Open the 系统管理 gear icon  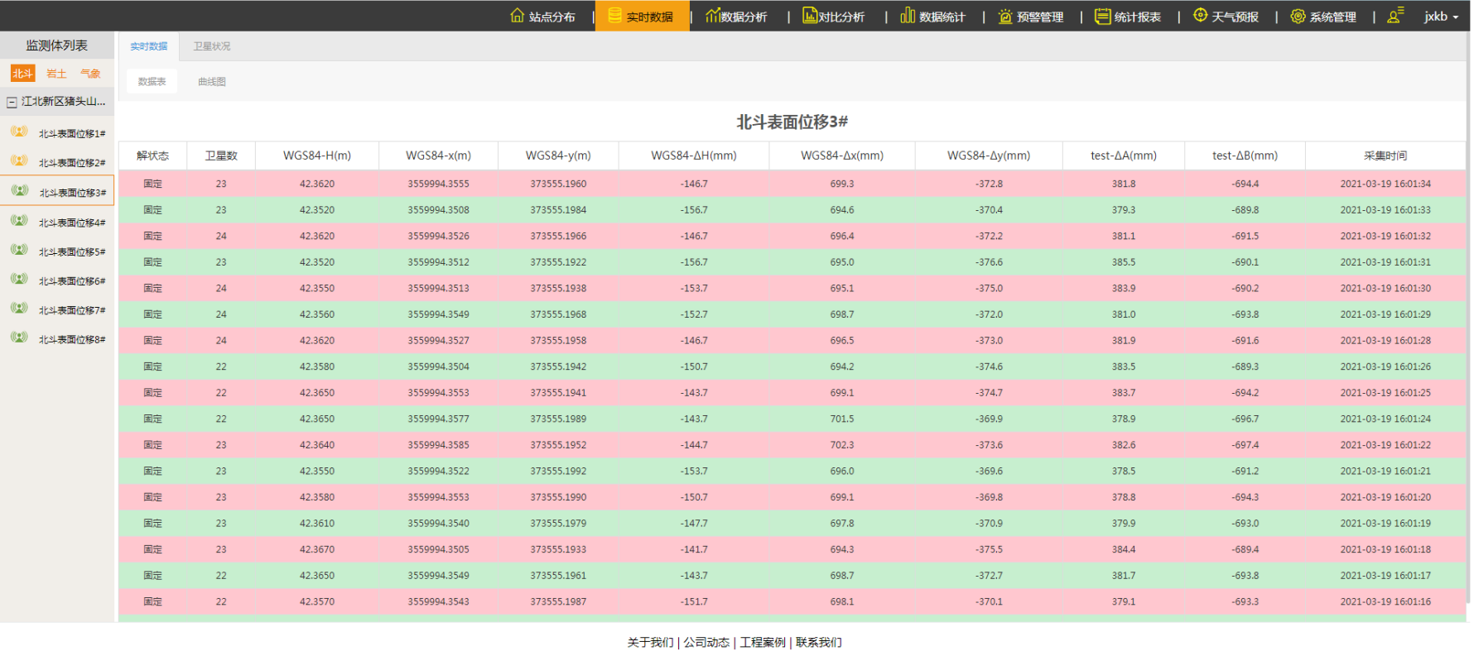1298,17
